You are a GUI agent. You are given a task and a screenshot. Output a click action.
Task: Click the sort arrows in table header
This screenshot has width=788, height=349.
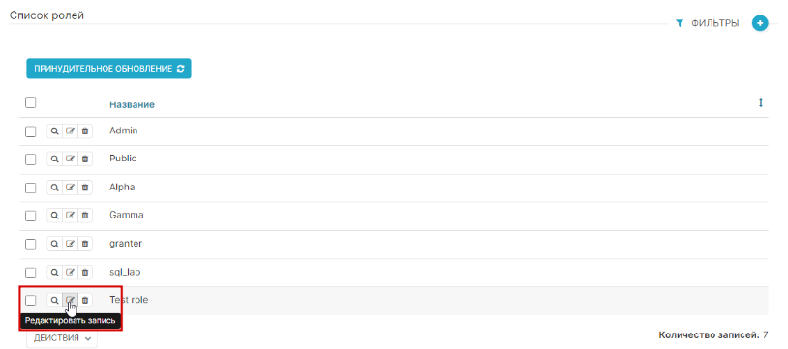[x=760, y=102]
